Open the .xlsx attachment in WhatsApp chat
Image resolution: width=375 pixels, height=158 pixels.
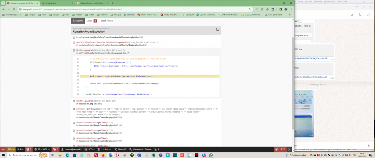(x=314, y=50)
